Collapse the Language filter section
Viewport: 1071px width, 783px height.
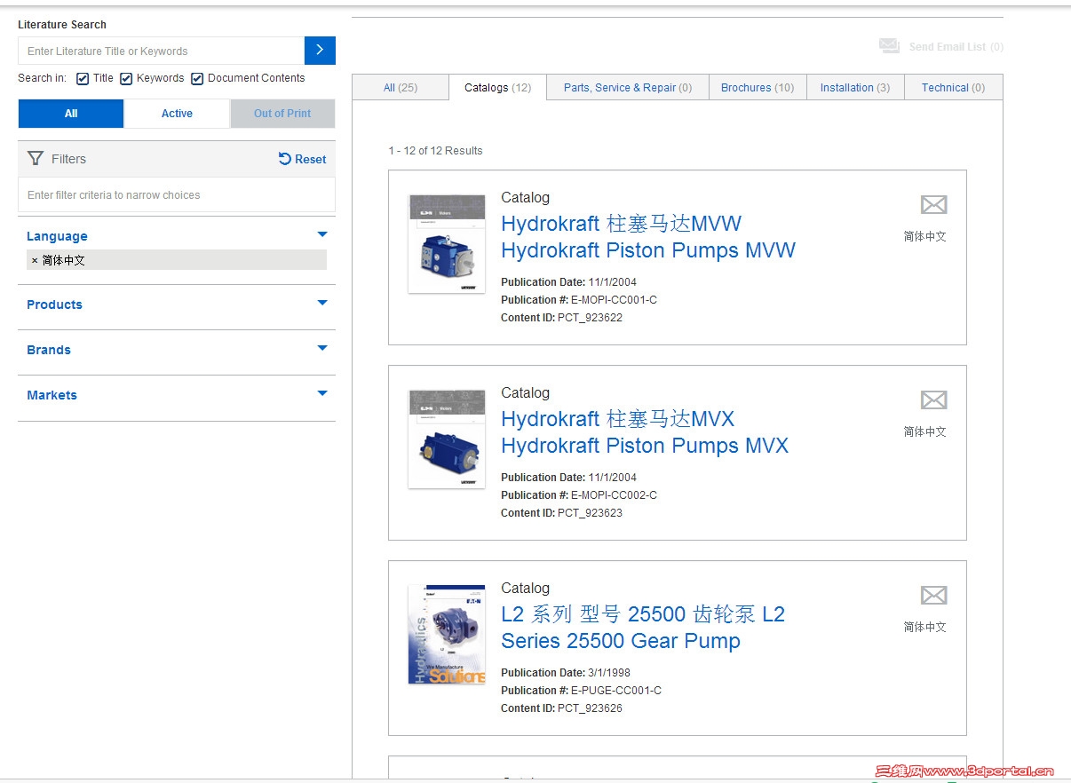point(322,235)
